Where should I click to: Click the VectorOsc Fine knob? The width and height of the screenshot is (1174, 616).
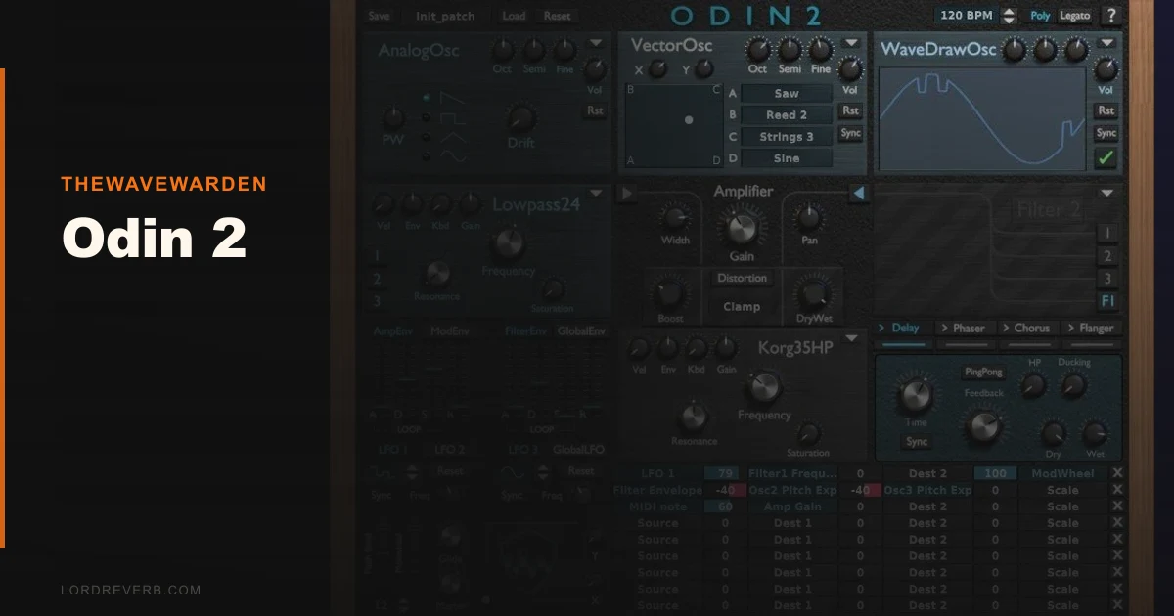click(x=821, y=49)
